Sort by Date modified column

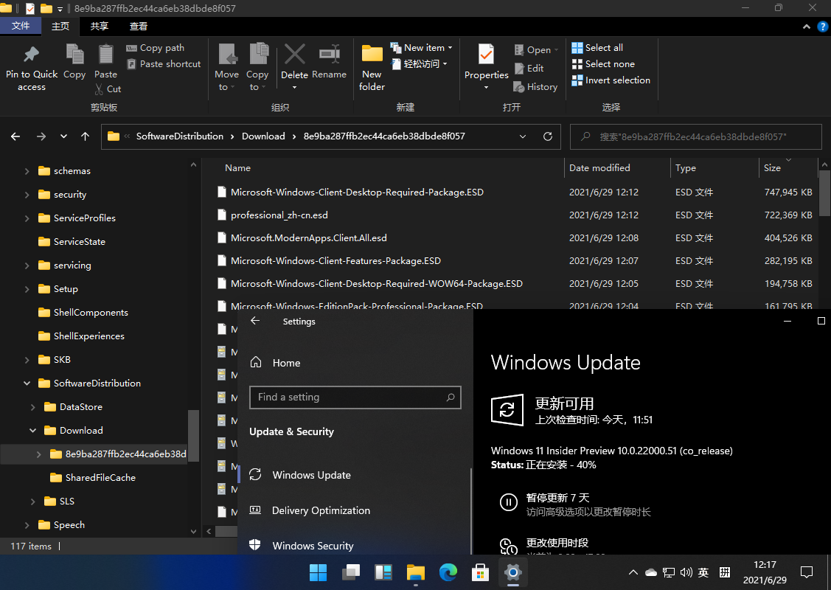point(599,168)
